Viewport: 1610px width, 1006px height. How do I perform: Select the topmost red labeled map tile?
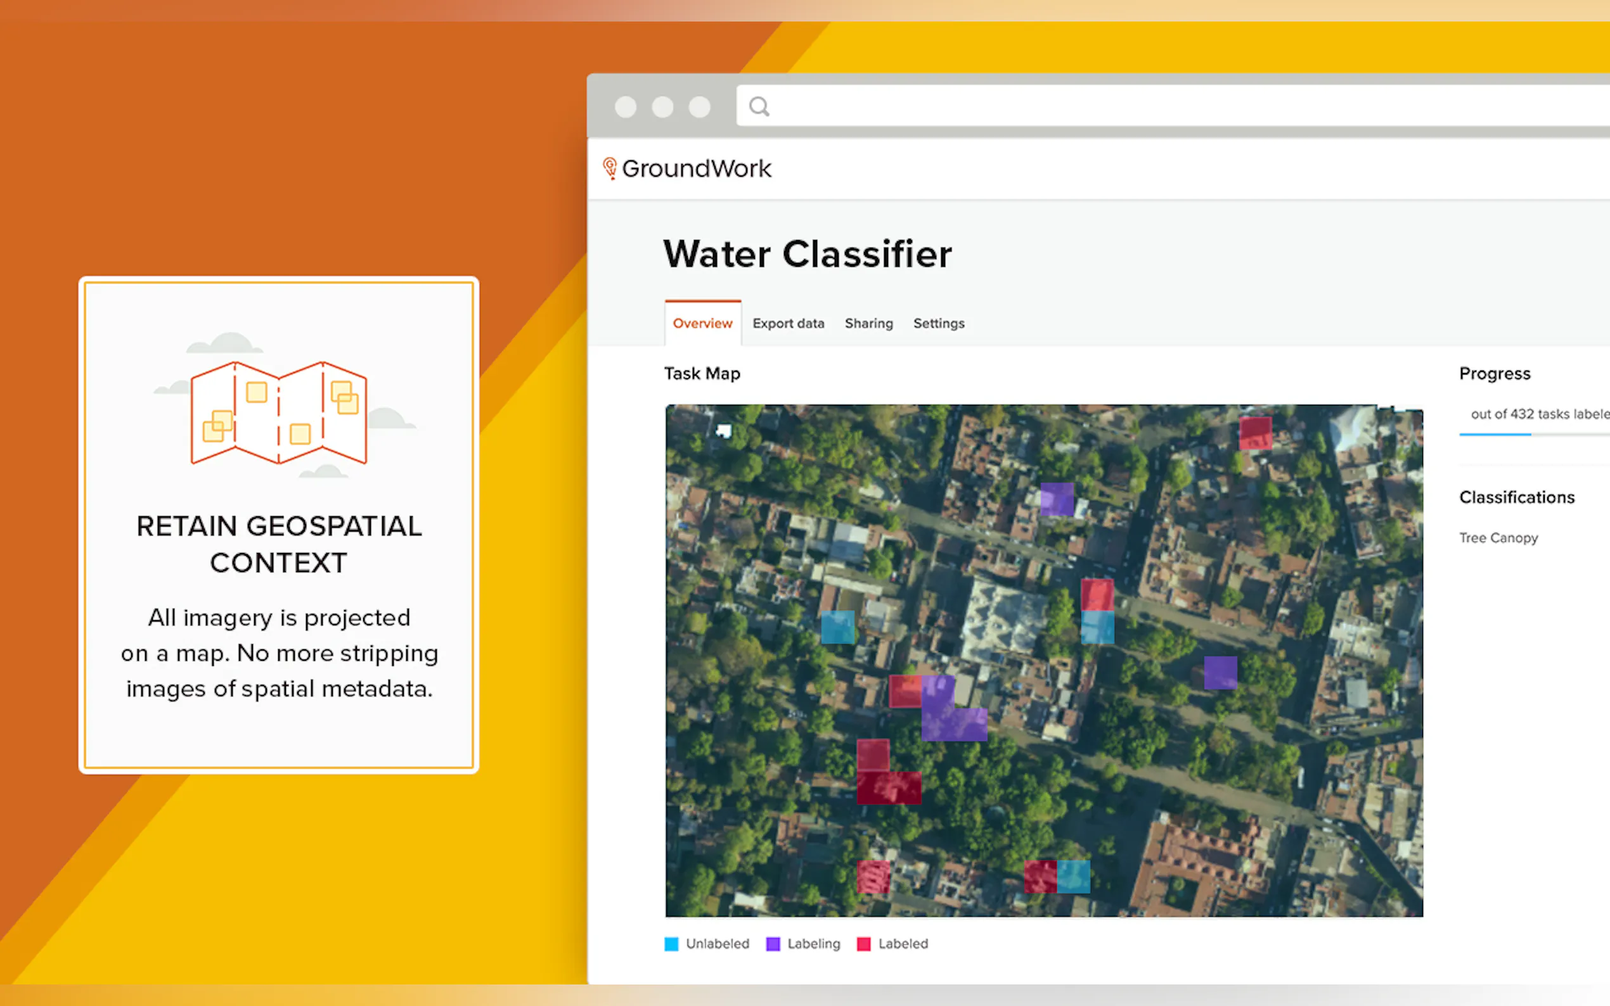pos(1255,433)
